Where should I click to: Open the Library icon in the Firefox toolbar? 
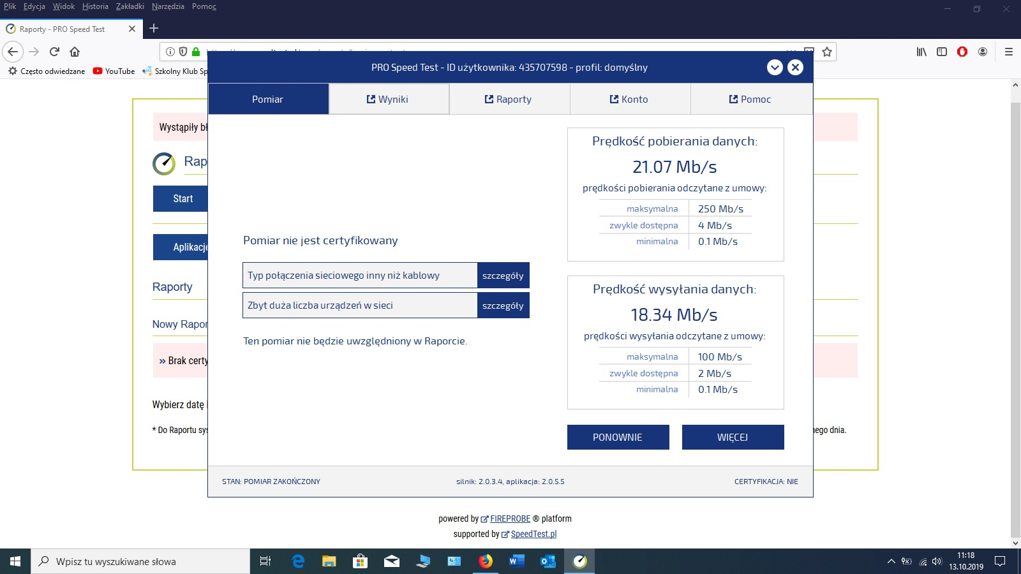(921, 52)
